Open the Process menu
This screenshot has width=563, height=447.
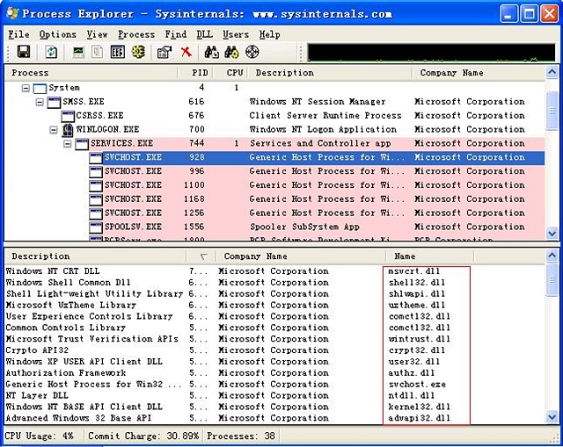coord(136,34)
